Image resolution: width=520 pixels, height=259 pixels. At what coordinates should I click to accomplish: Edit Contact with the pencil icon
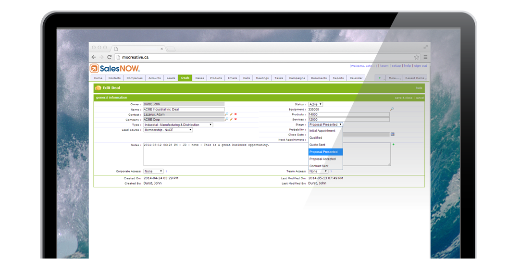[231, 114]
